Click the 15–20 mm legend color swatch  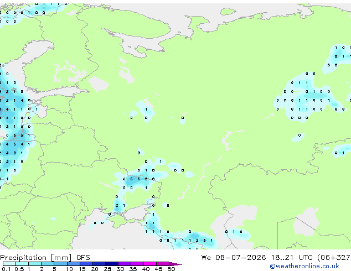pyautogui.click(x=86, y=264)
